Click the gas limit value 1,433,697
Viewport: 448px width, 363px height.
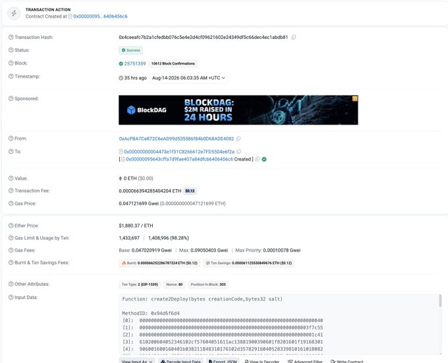(x=129, y=238)
